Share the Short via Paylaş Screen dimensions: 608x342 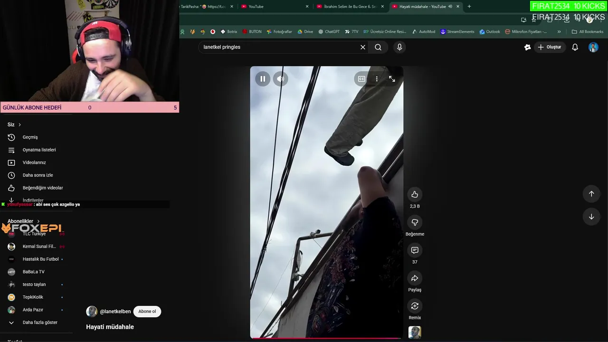tap(415, 278)
